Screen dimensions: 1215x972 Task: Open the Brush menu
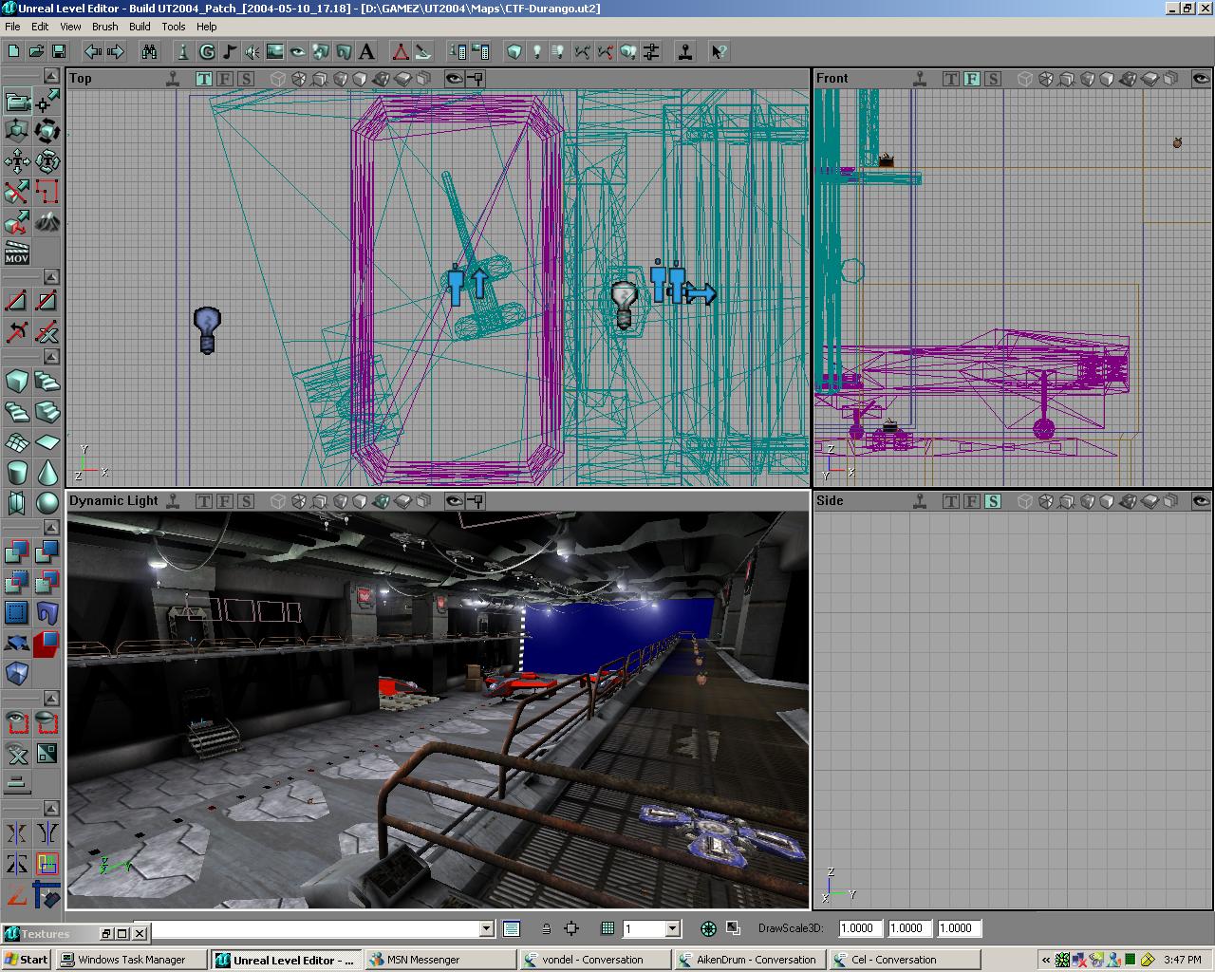coord(104,27)
